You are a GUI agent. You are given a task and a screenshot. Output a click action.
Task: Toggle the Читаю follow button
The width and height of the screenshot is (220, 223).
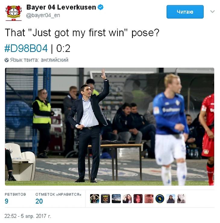185,12
